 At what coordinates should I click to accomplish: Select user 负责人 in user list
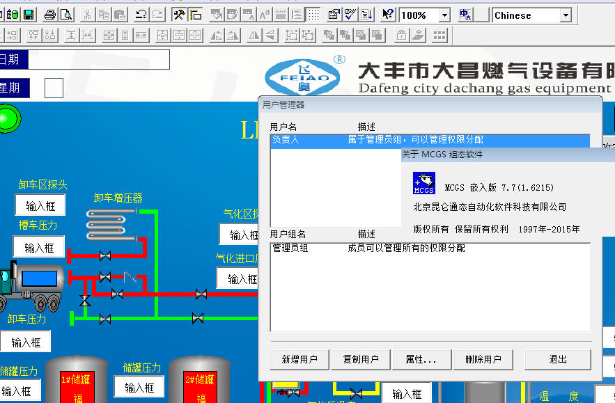(x=285, y=140)
